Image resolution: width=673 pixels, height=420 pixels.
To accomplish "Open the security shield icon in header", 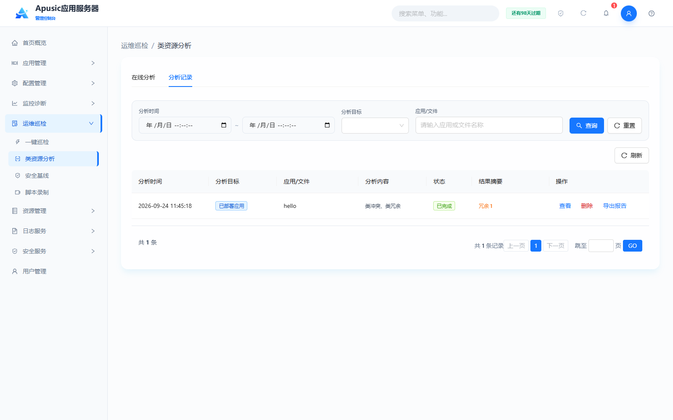I will (561, 13).
